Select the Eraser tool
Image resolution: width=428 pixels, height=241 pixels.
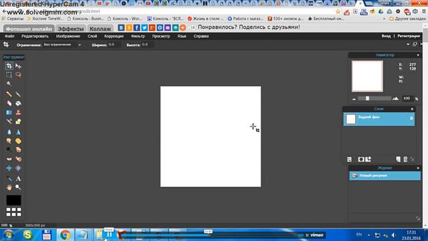point(9,103)
